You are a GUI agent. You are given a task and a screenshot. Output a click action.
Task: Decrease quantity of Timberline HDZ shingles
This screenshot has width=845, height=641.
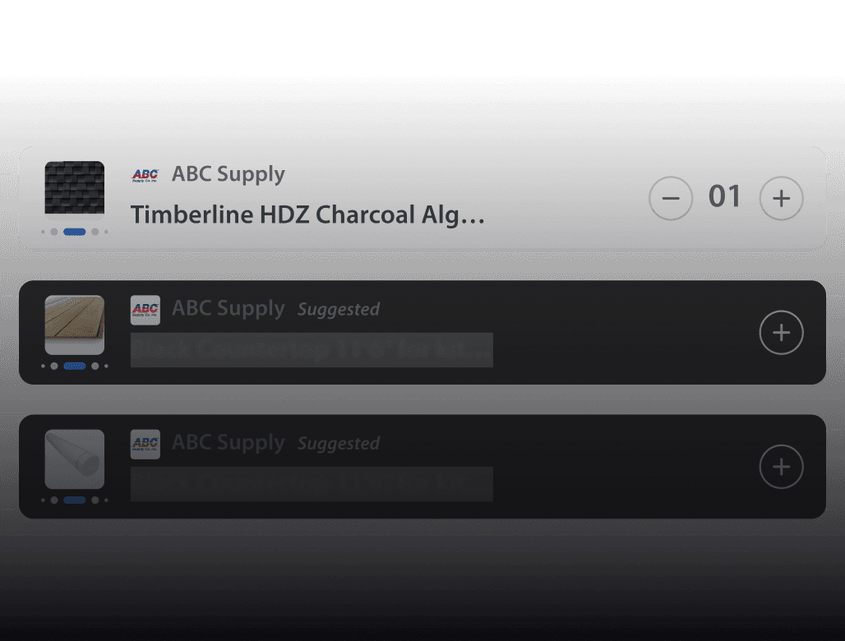coord(671,199)
